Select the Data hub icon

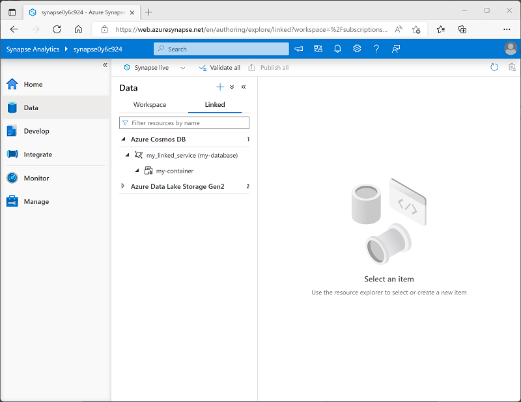coord(12,108)
